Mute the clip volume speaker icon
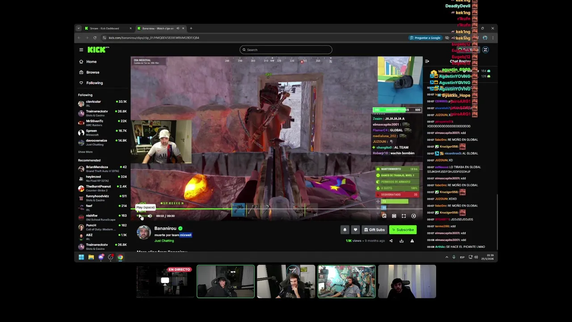 150,216
